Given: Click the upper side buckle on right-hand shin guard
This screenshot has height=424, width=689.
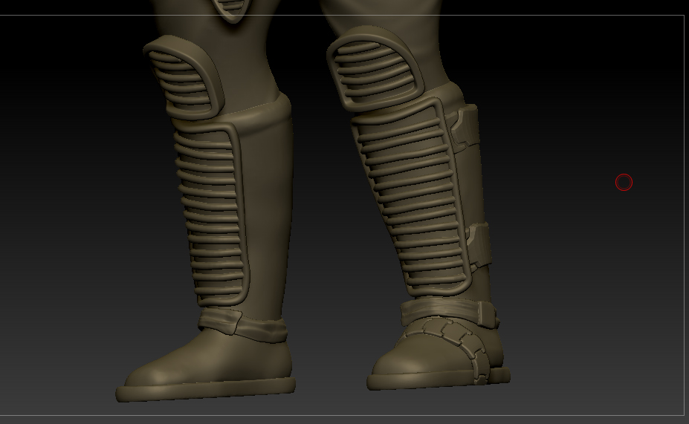Looking at the screenshot, I should 465,125.
